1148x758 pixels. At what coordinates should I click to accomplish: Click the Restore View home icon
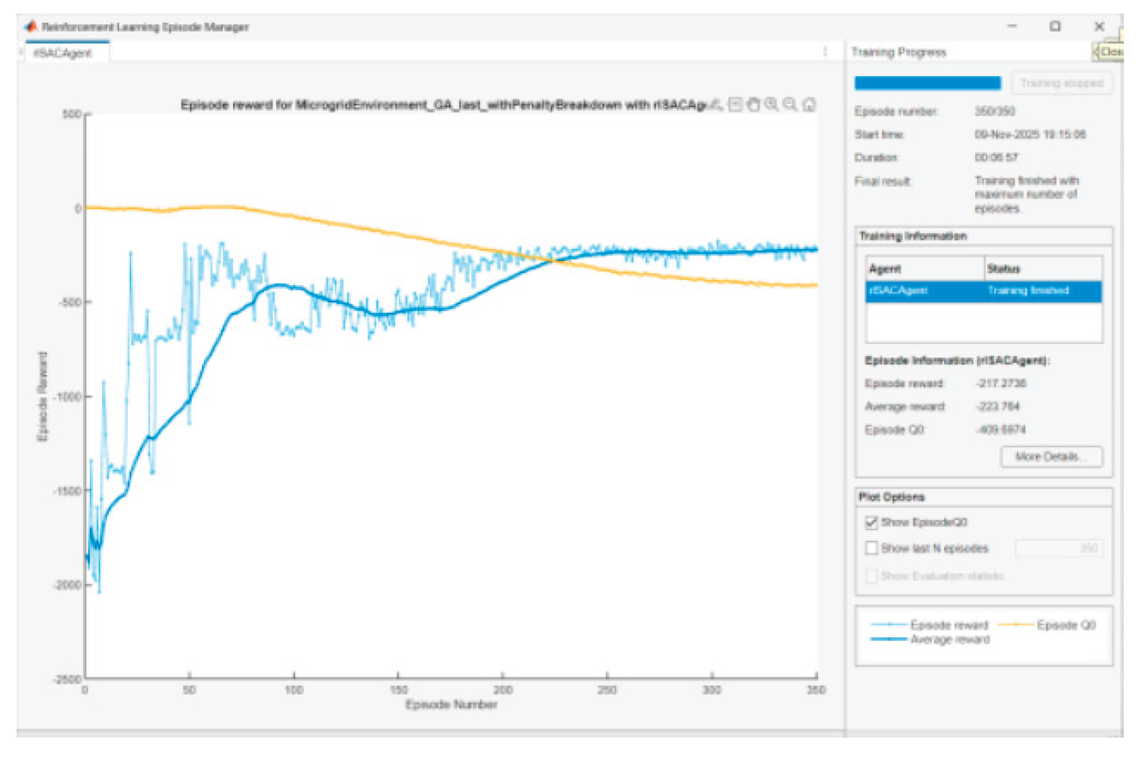(x=809, y=105)
